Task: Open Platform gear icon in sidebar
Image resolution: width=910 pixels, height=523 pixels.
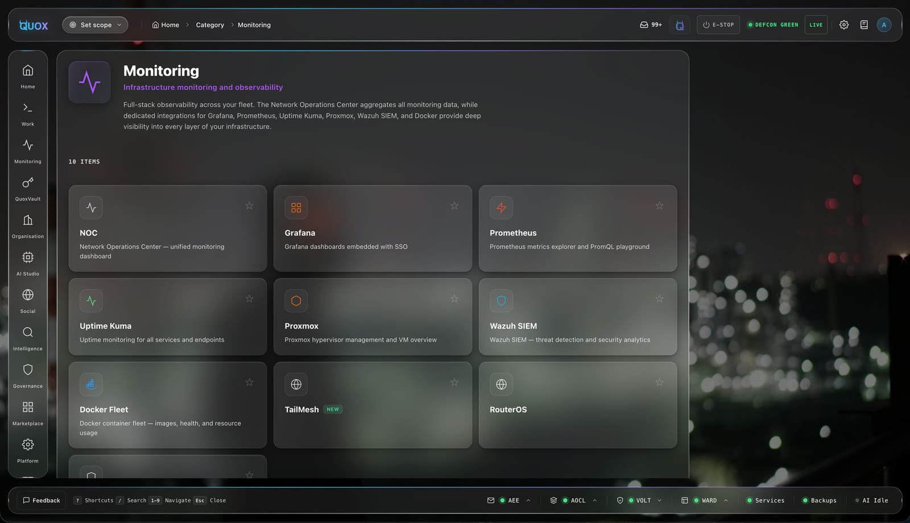Action: coord(28,445)
